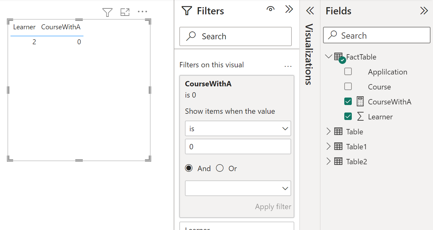
Task: Click the Table2 table icon
Action: pyautogui.click(x=338, y=161)
